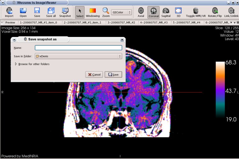Switch to Axial view
239x159 pixels.
click(141, 12)
